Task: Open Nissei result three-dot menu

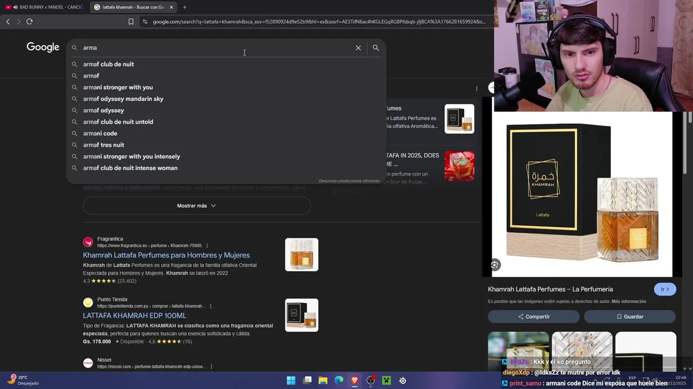Action: 212,366
